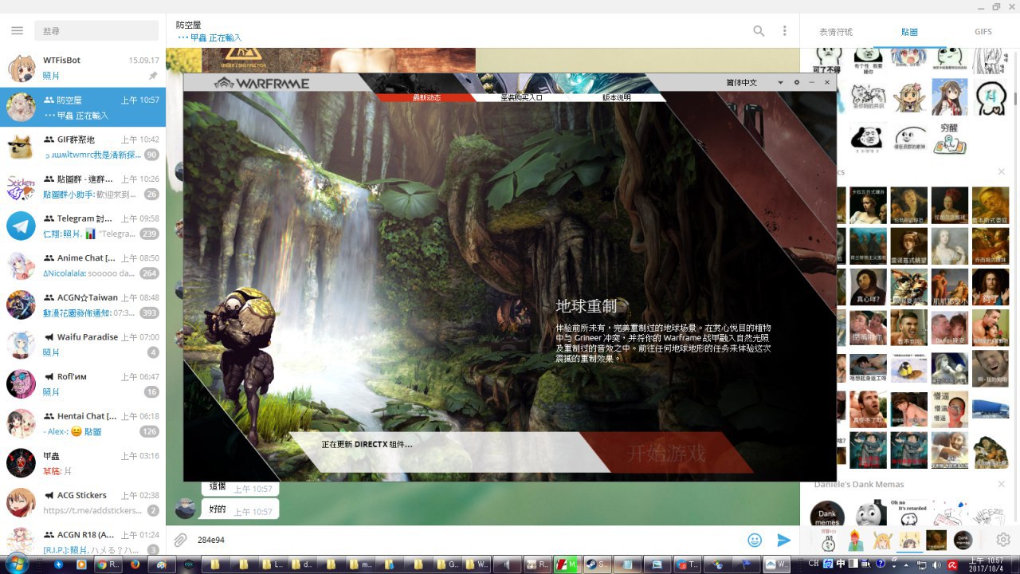Open the Rofl'им channel
Screen dimensions: 1020x574
click(83, 384)
